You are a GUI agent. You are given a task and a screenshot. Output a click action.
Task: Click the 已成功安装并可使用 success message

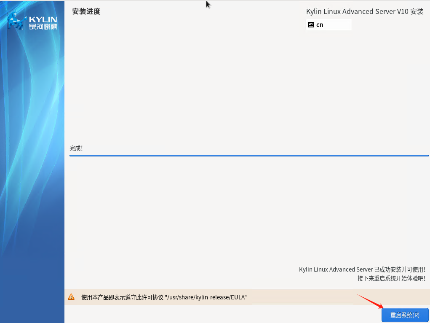pos(362,269)
